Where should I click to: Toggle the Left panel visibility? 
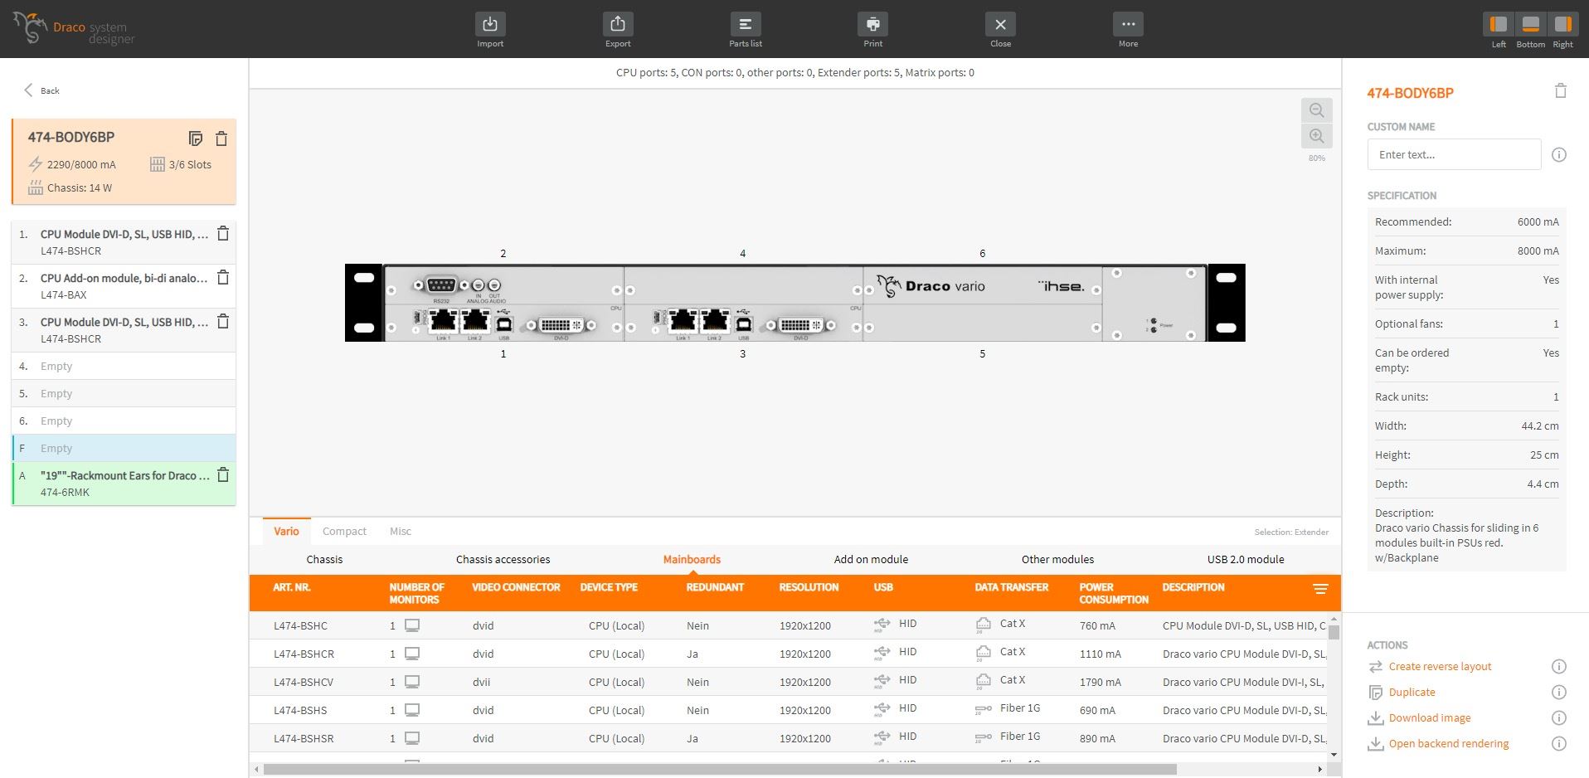tap(1498, 25)
